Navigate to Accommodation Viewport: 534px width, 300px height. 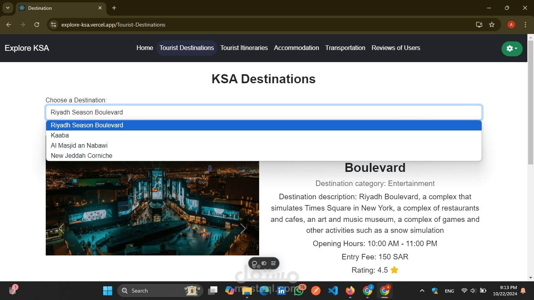(x=296, y=48)
